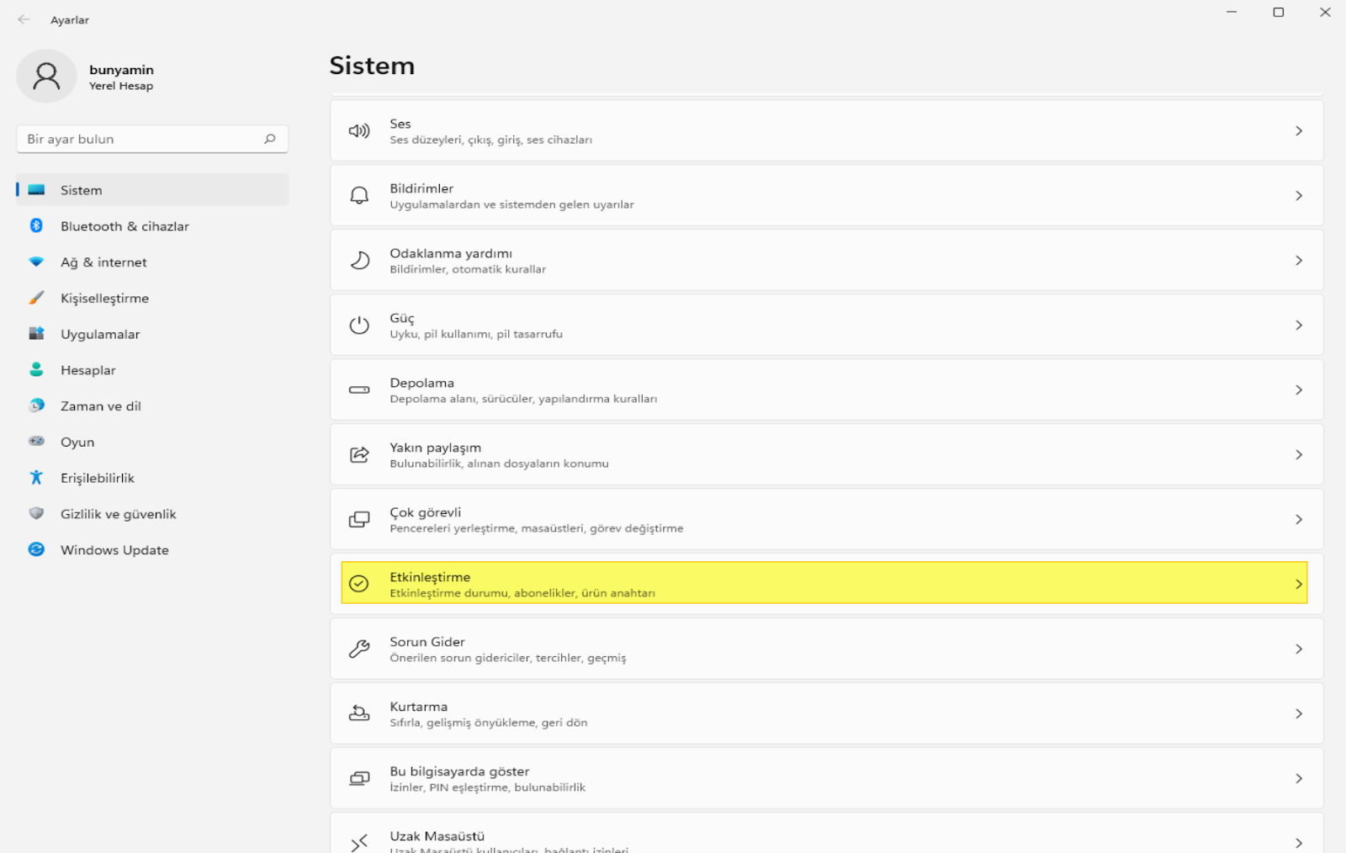Click the Odaklanma yardımı moon icon
Screen dimensions: 1346x853
pyautogui.click(x=359, y=261)
